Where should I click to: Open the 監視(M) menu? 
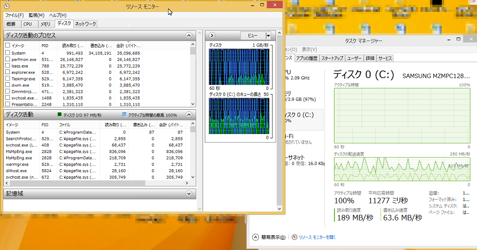pos(37,15)
